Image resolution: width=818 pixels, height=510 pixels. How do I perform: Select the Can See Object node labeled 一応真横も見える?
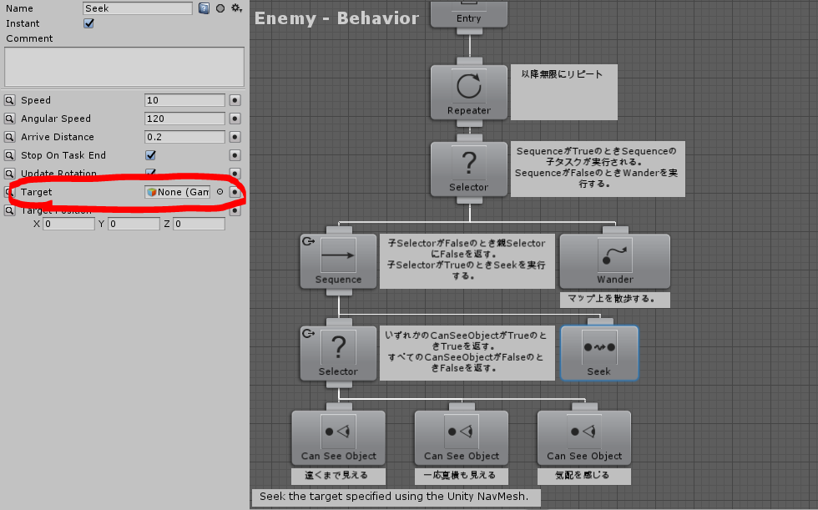pos(462,437)
